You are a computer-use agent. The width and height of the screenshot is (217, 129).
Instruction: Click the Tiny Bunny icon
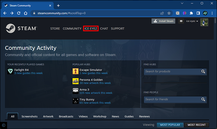click(x=75, y=101)
